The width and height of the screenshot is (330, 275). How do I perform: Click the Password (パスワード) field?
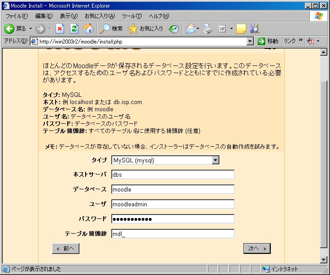pos(173,219)
